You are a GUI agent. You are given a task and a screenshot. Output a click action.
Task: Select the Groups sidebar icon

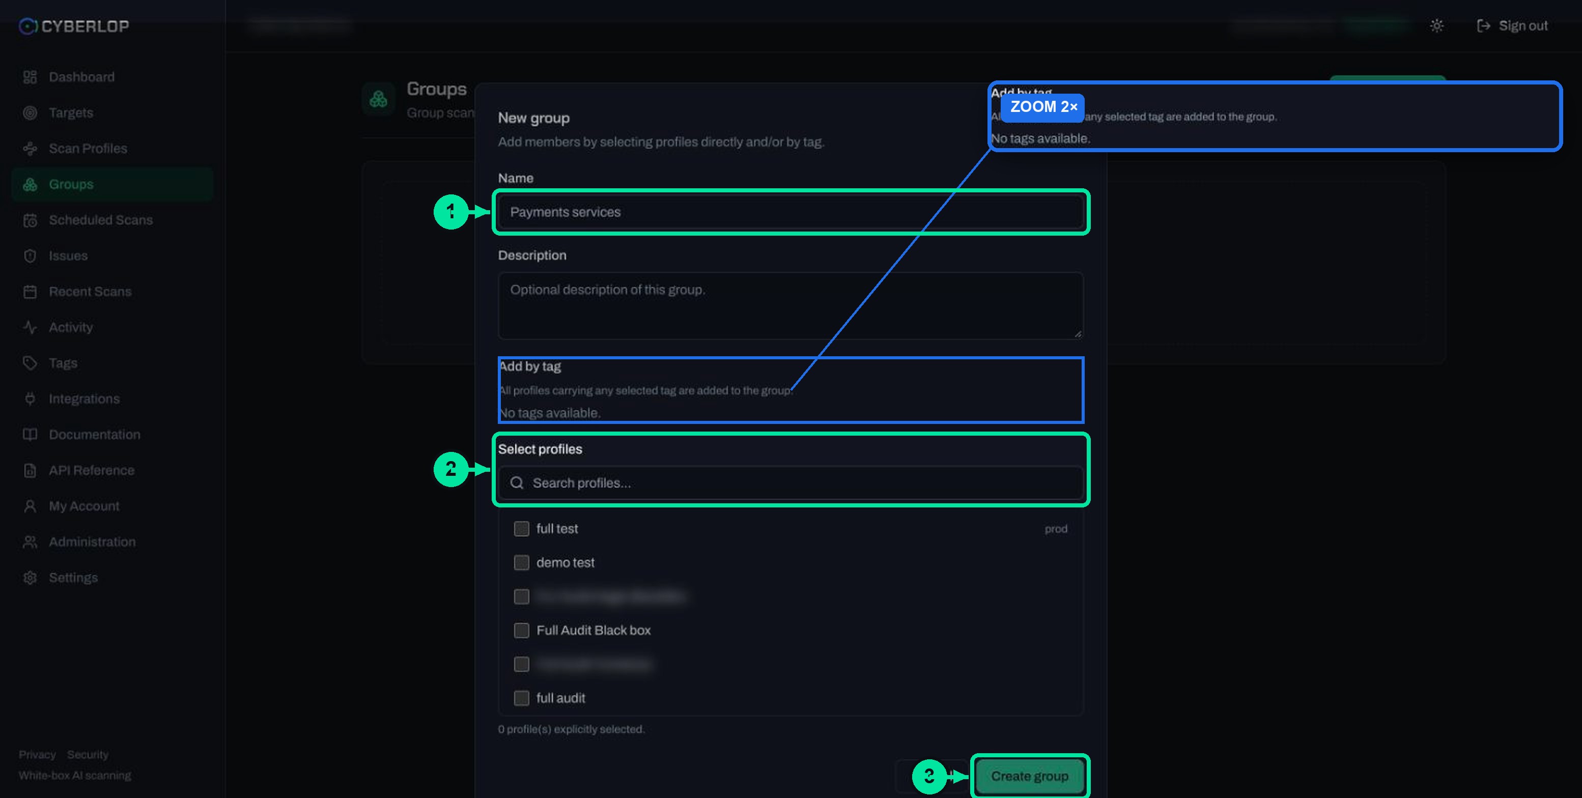tap(30, 184)
